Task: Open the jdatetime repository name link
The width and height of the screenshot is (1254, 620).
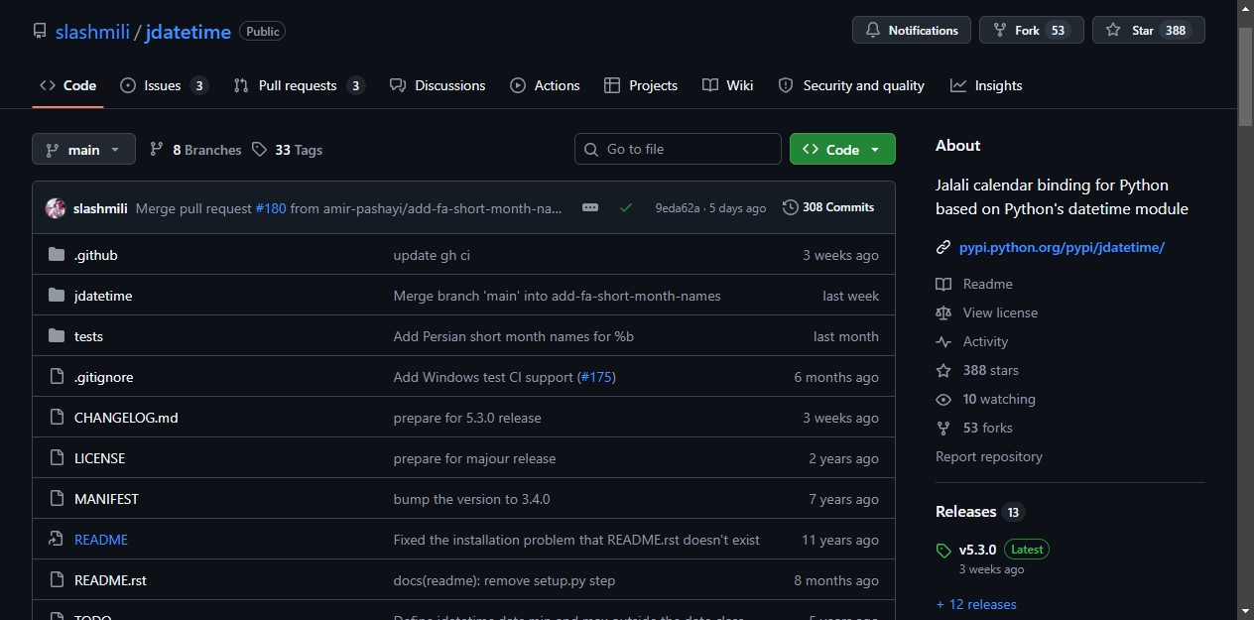Action: [x=188, y=32]
